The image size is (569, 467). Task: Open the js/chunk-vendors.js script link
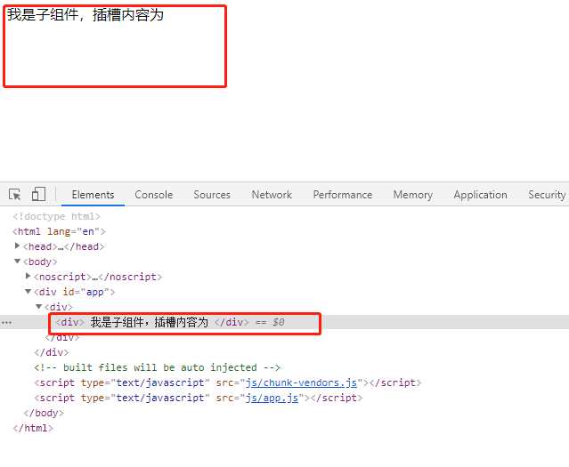tap(301, 382)
